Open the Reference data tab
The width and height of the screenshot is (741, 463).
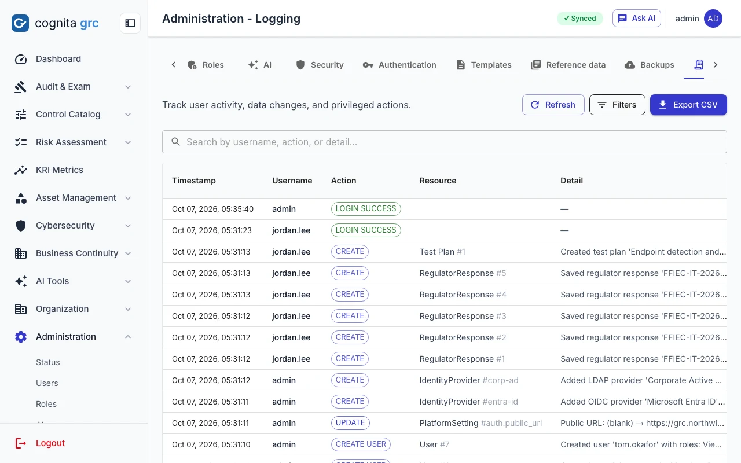(x=568, y=65)
